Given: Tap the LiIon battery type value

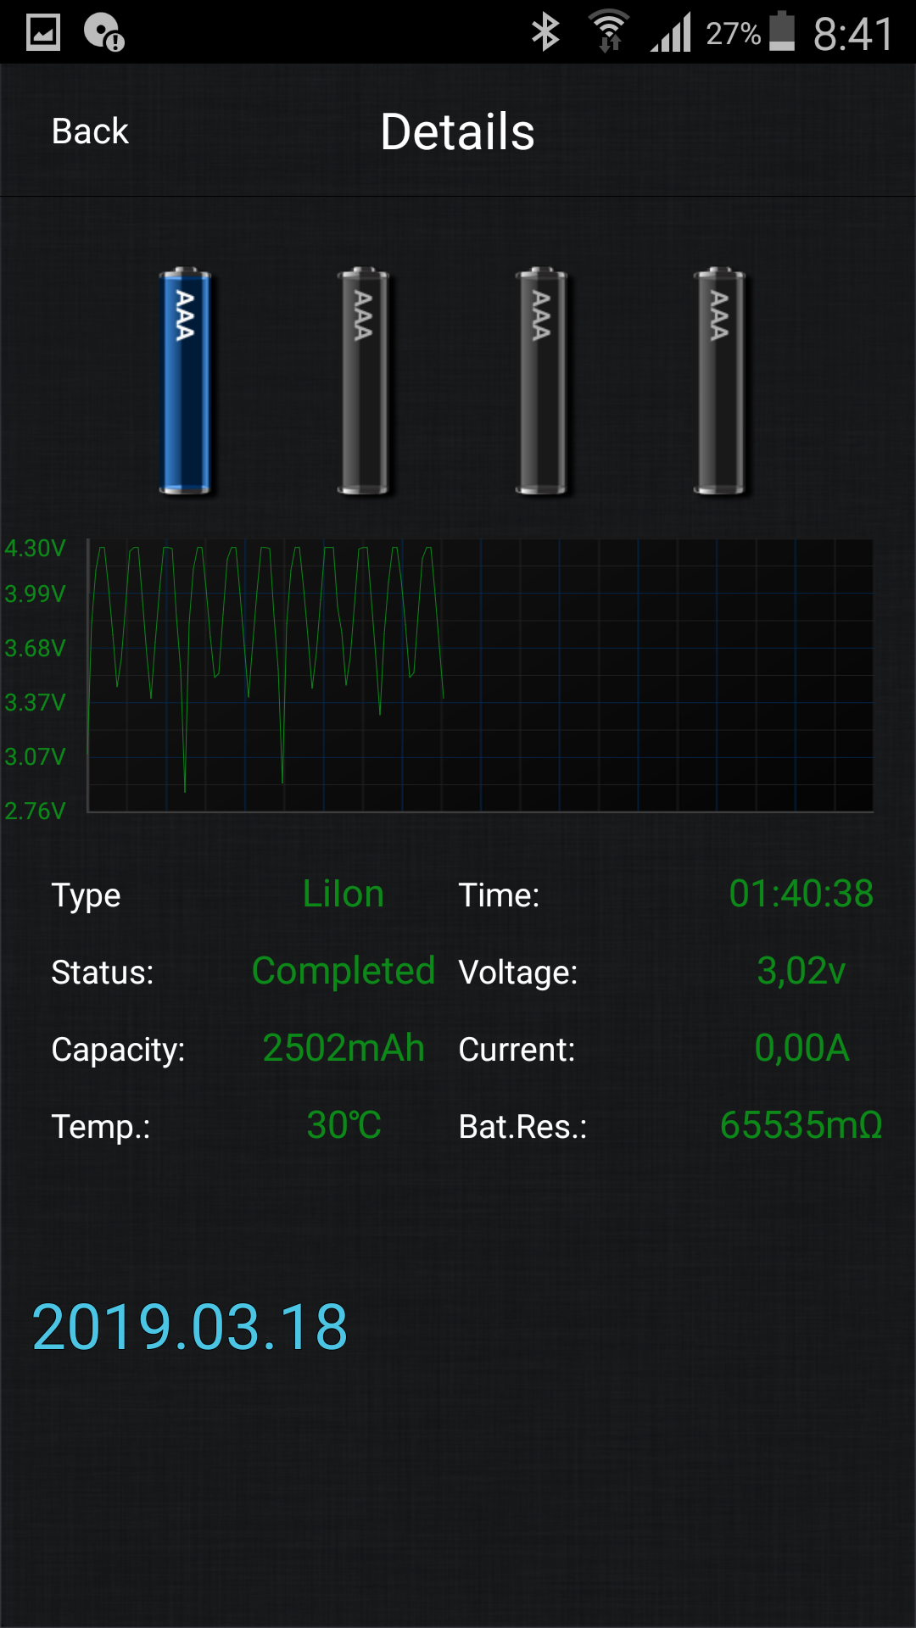Looking at the screenshot, I should pos(343,894).
